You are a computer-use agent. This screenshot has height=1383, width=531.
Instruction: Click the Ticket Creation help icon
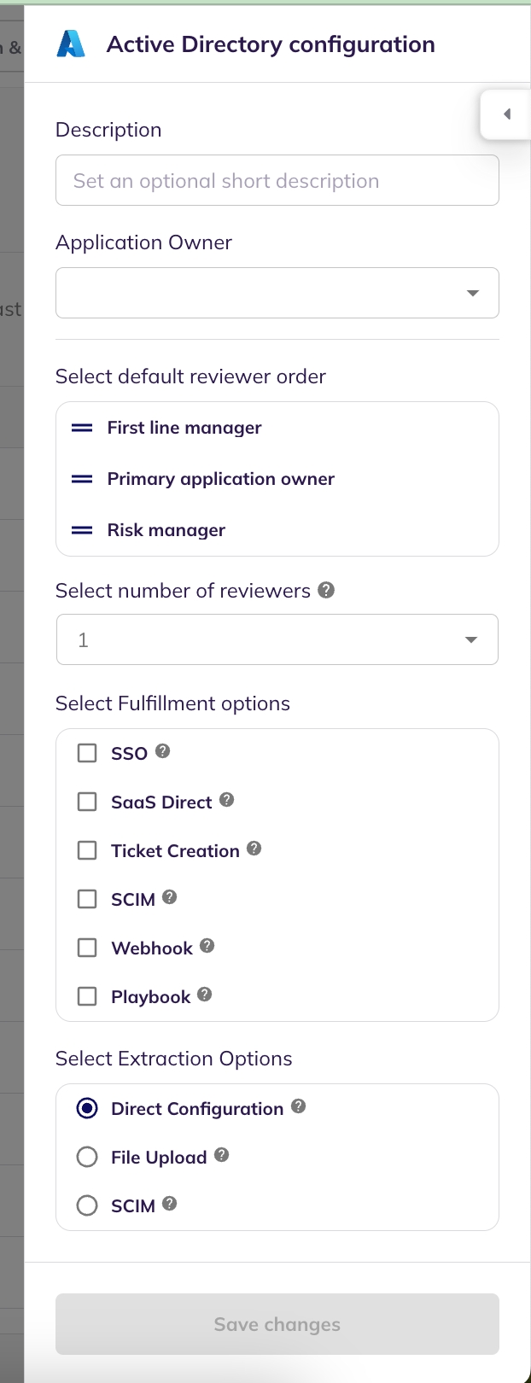coord(254,849)
